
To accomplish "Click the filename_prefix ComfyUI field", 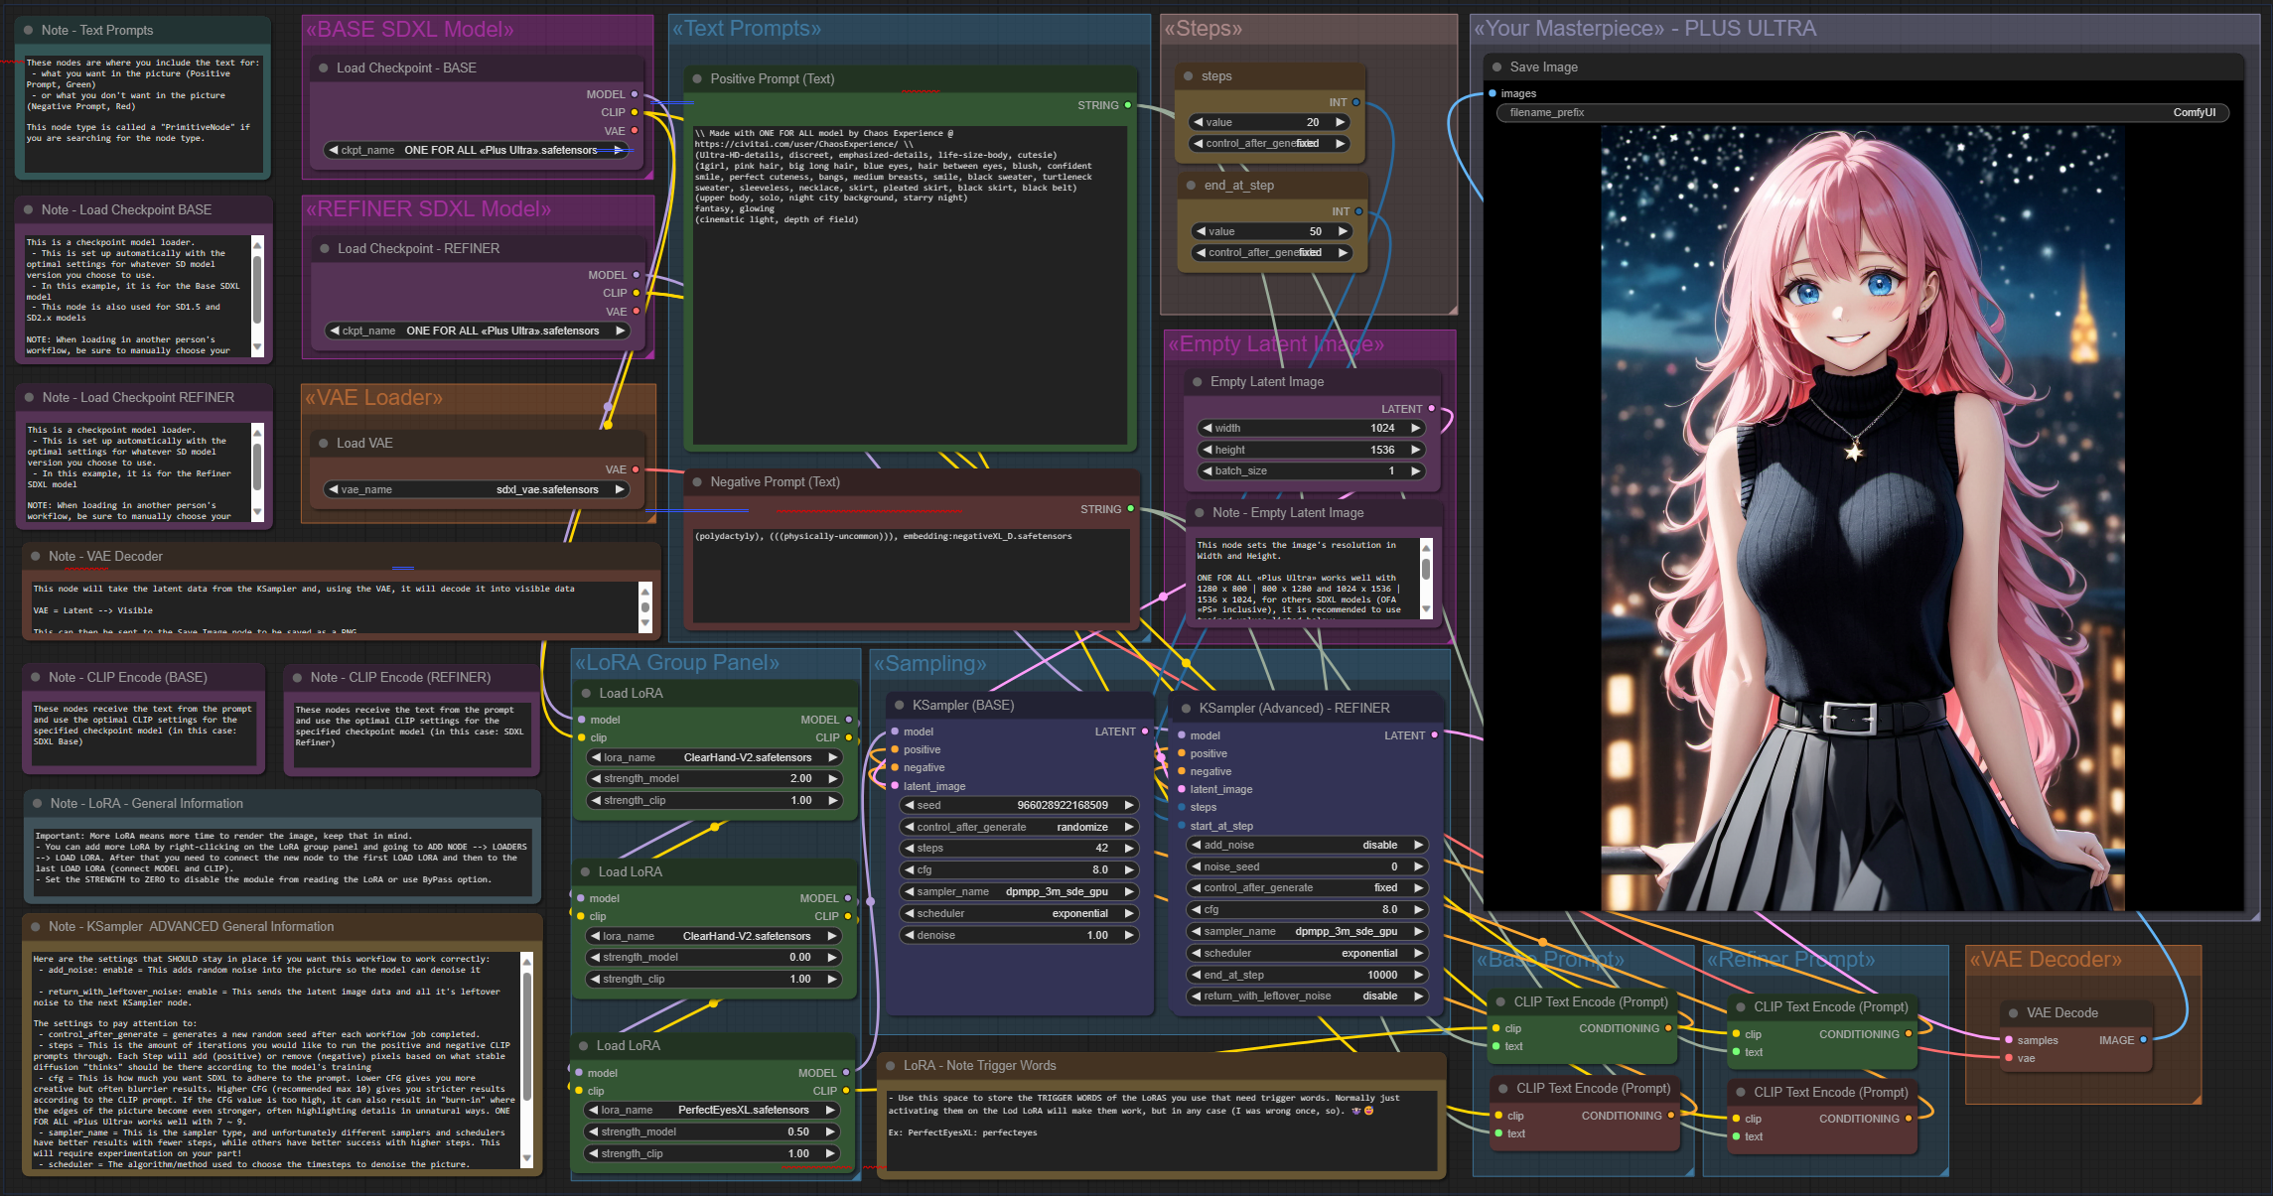I will (1862, 113).
